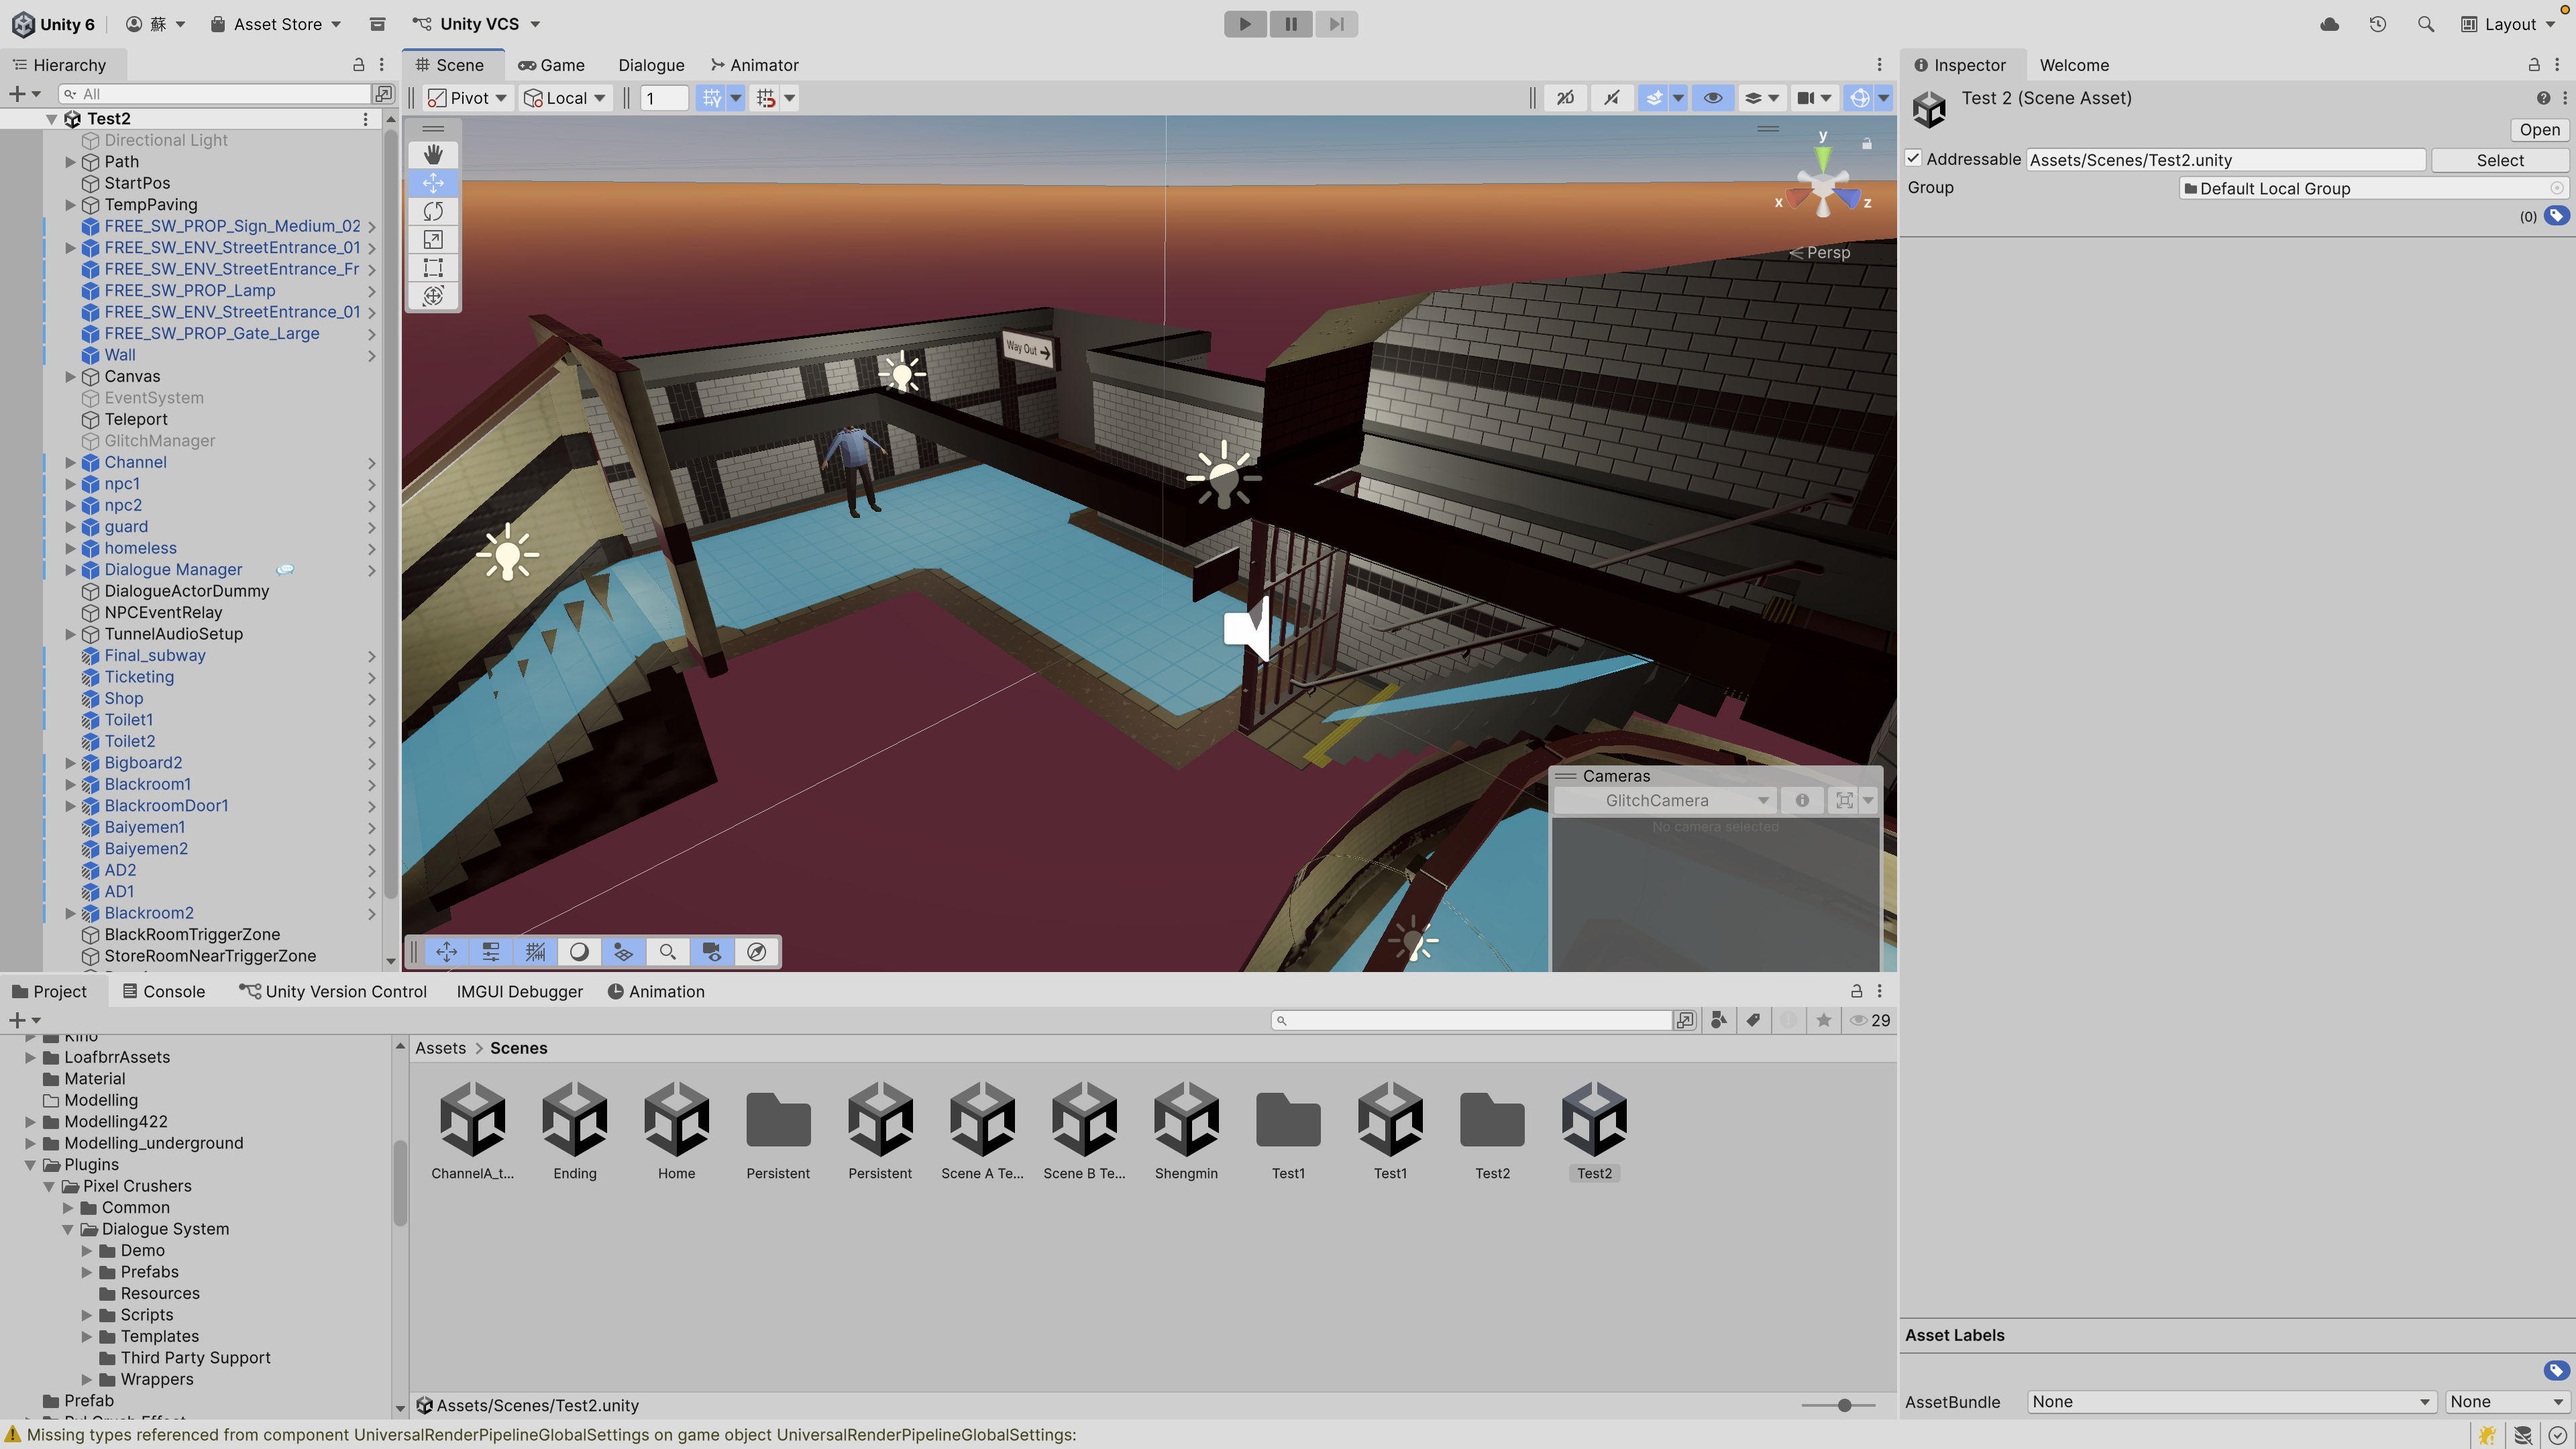
Task: Click the Select button for addressable
Action: tap(2499, 160)
